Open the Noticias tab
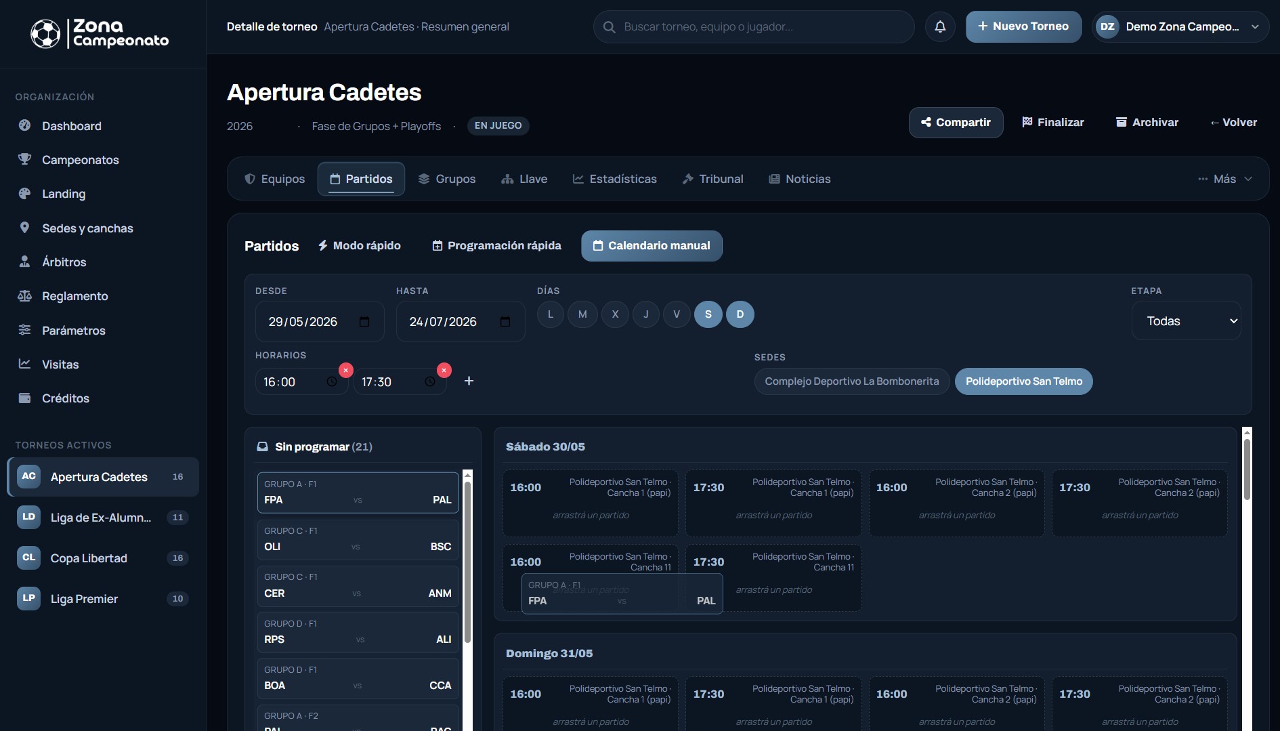1280x731 pixels. pos(800,179)
